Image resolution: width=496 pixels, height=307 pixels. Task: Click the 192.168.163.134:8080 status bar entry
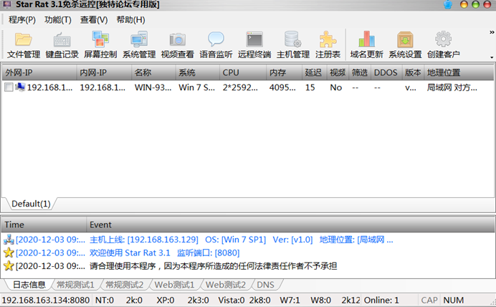pos(46,300)
